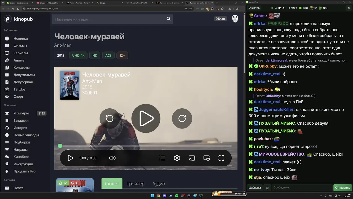Submit search with magnifier icon
Viewport: 353px width, 199px height.
coord(169,19)
